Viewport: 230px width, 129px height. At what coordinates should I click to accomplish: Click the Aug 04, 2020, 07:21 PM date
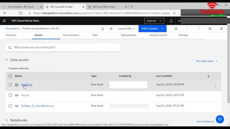[170, 106]
